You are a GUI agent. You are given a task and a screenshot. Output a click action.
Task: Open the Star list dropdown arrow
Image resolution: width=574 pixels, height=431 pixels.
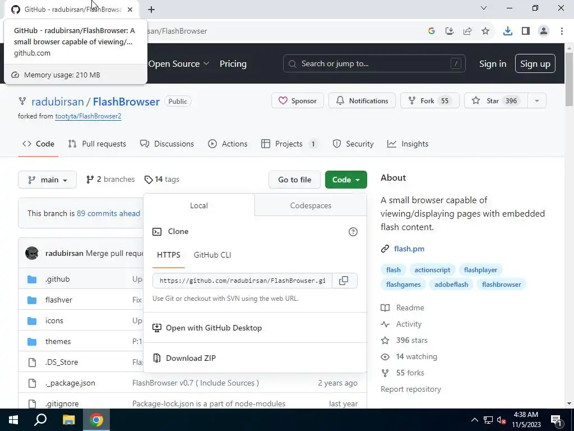coord(537,101)
